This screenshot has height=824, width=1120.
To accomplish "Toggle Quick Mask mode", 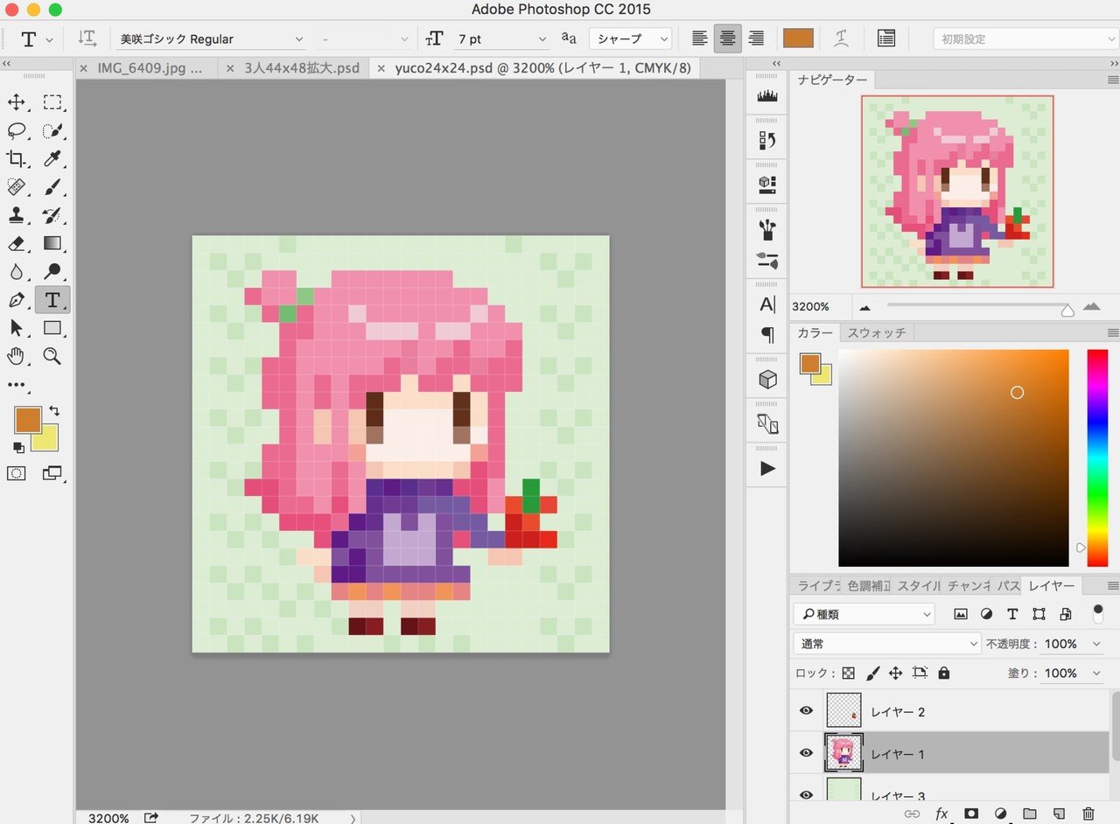I will click(x=16, y=473).
